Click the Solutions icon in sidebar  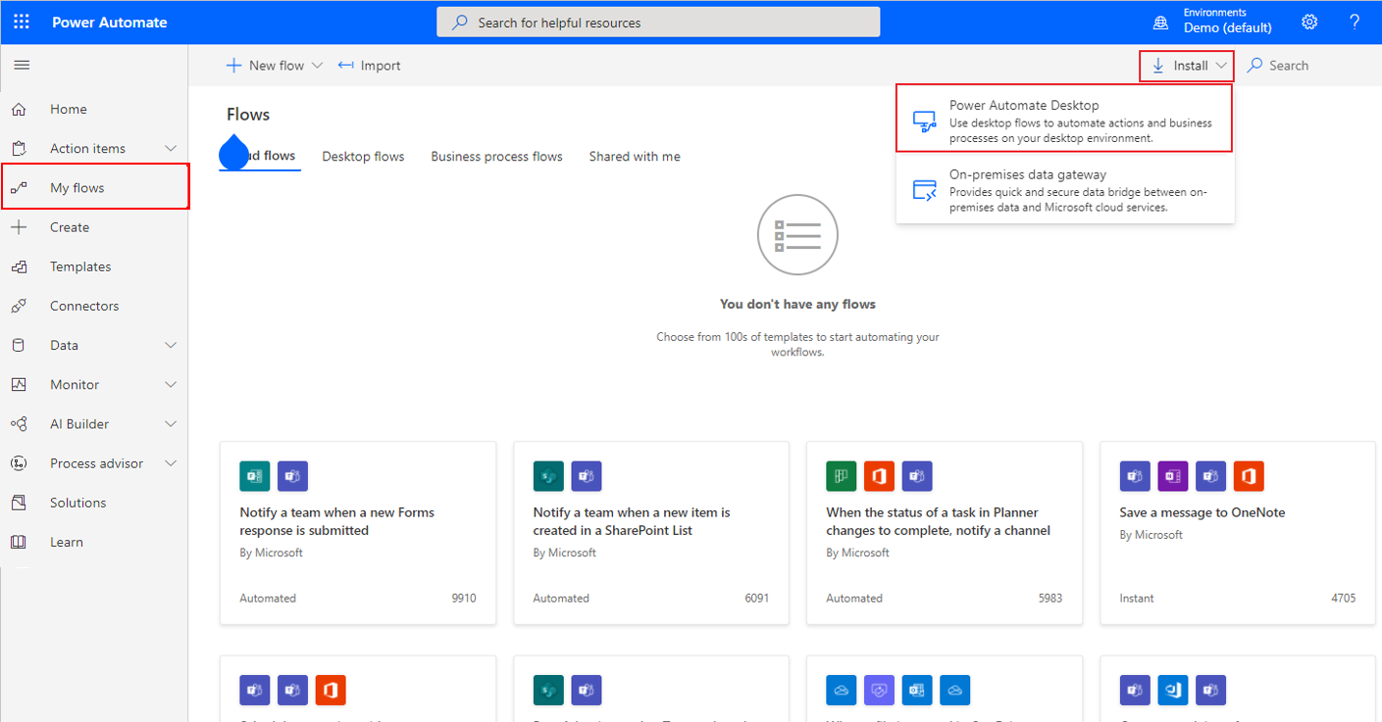(19, 503)
